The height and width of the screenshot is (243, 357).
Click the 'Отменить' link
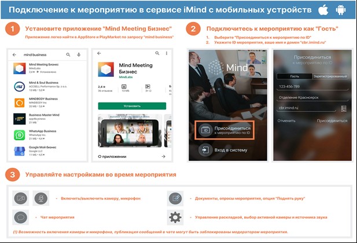point(286,121)
